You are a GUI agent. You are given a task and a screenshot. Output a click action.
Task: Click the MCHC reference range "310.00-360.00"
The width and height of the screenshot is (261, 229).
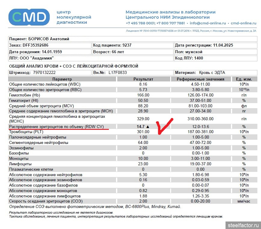[201, 119]
